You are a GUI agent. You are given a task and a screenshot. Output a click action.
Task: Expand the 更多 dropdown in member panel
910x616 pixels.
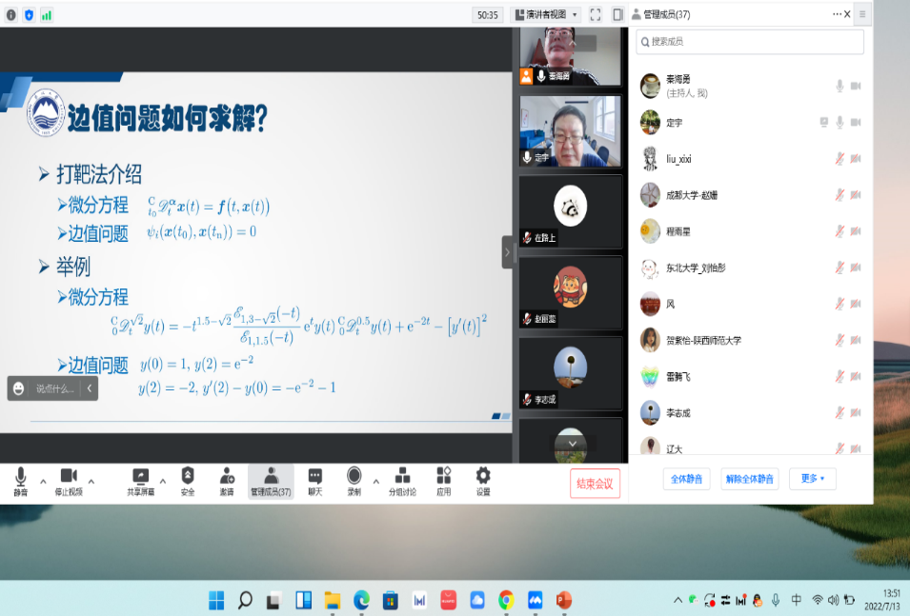[x=813, y=479]
